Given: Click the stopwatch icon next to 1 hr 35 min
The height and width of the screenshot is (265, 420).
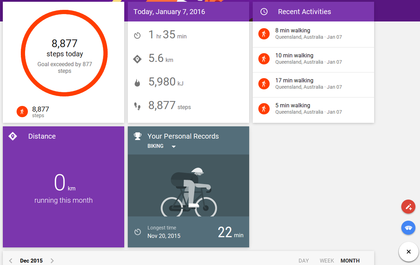Looking at the screenshot, I should 137,36.
